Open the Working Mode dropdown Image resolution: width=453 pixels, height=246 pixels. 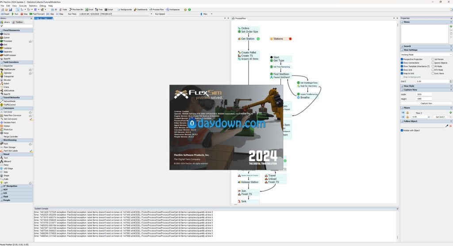(x=426, y=54)
